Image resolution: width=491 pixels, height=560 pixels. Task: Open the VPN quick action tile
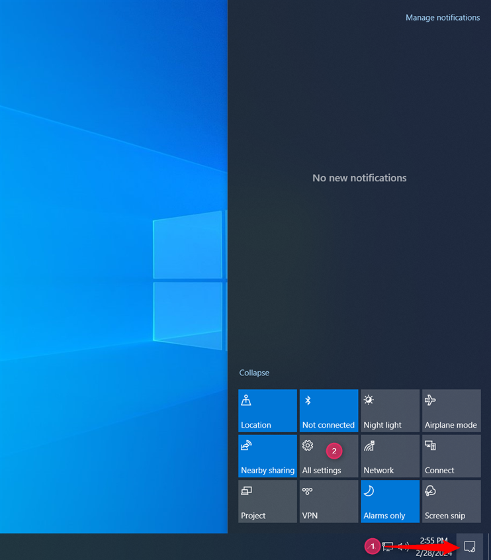pos(328,502)
